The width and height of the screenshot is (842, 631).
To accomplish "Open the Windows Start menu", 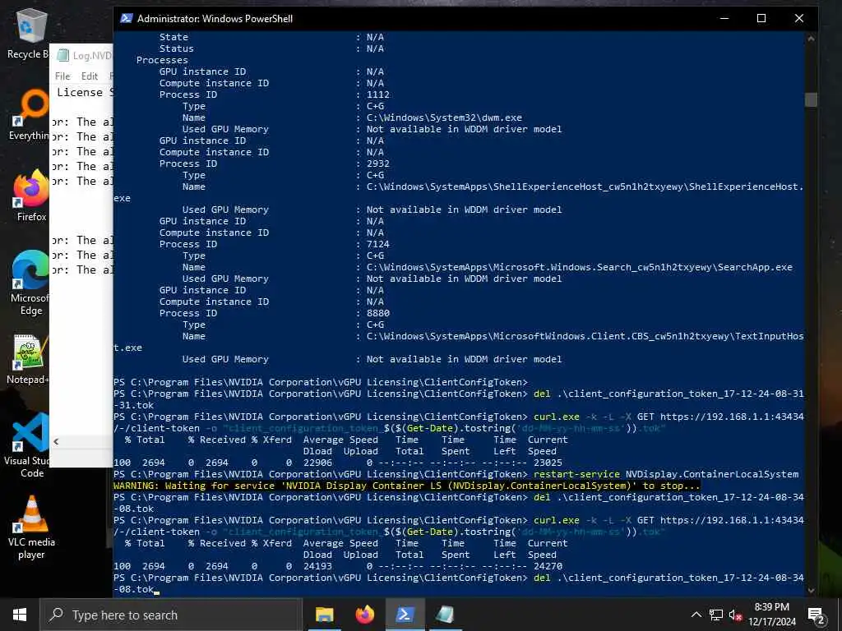I will 20,615.
